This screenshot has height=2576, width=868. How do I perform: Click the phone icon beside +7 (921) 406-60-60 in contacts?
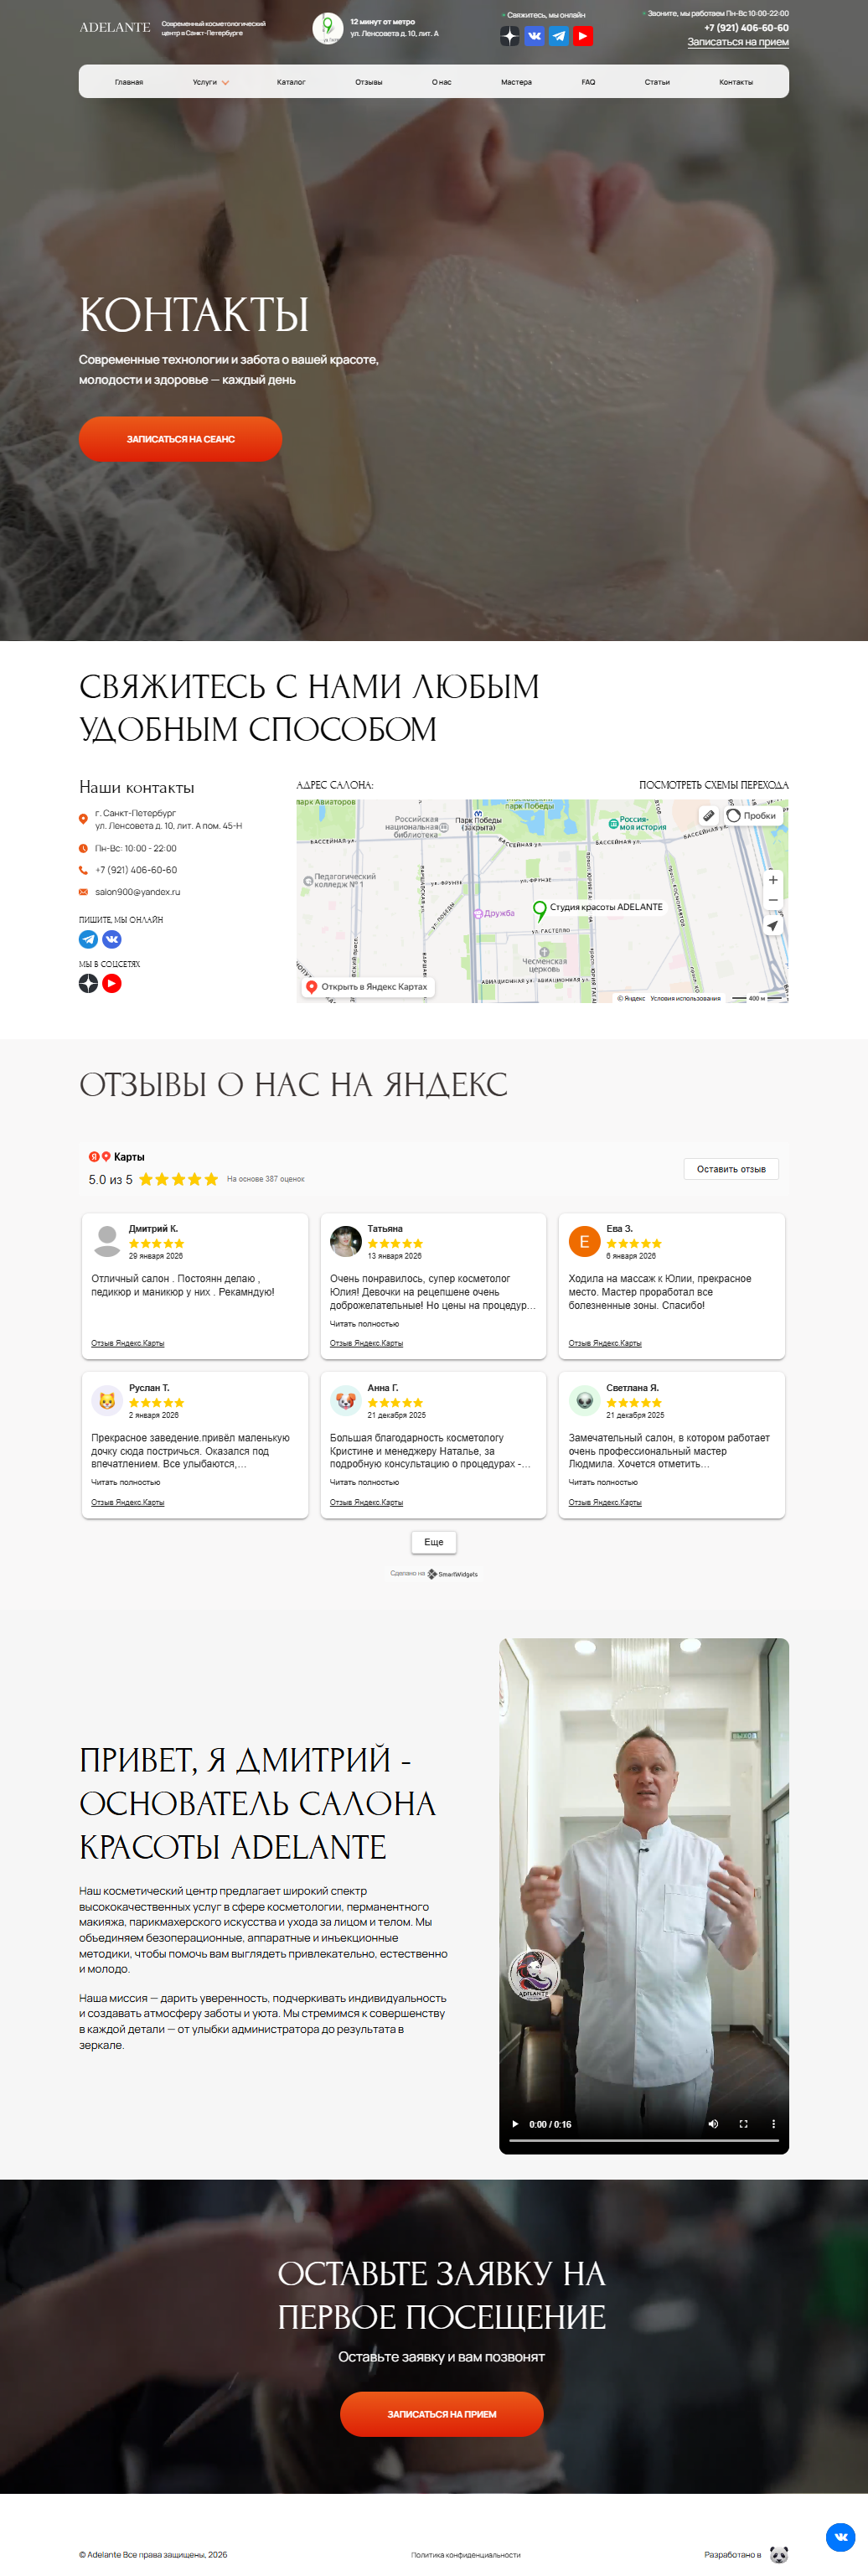(83, 870)
